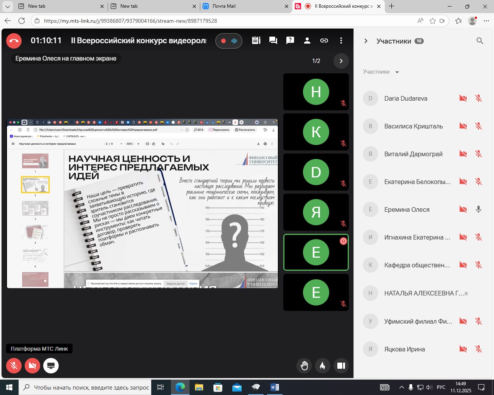The height and width of the screenshot is (395, 494).
Task: Switch to the Почта Mail browser tab
Action: [243, 6]
